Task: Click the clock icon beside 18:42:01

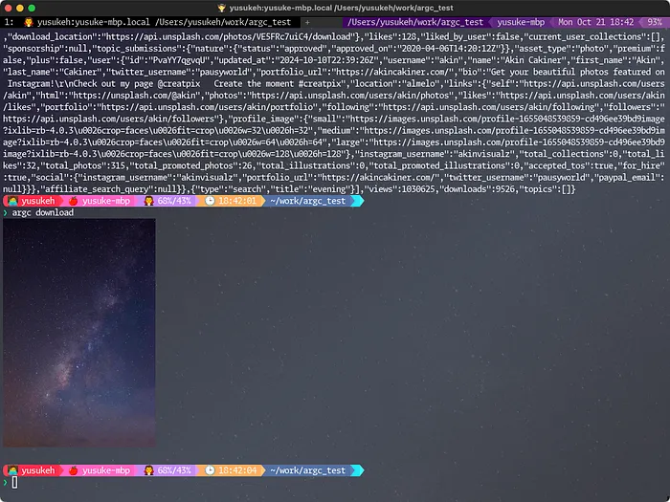Action: point(210,201)
